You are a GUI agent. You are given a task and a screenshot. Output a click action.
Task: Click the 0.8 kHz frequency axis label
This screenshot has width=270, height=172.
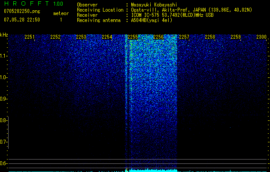point(3,120)
